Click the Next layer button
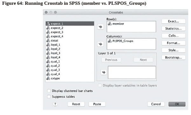Screen dimensions: 191x115 [x=143, y=60]
